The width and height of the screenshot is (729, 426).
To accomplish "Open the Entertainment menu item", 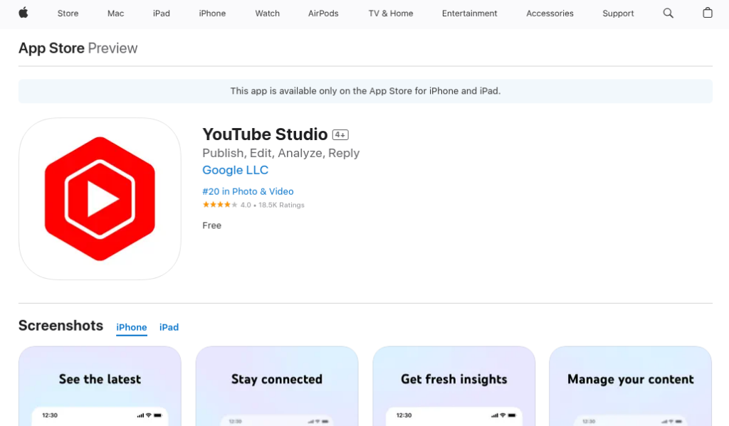I will pyautogui.click(x=469, y=13).
